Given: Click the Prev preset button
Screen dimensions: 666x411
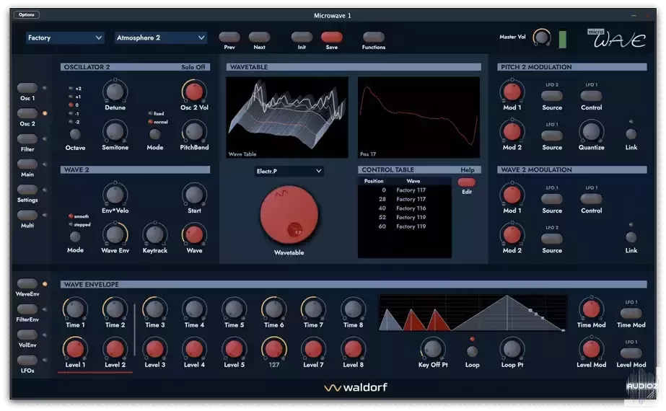Looking at the screenshot, I should pyautogui.click(x=229, y=37).
